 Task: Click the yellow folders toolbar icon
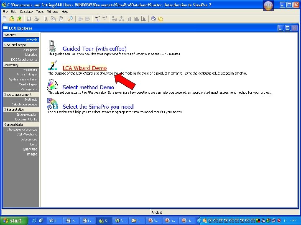coord(161,19)
